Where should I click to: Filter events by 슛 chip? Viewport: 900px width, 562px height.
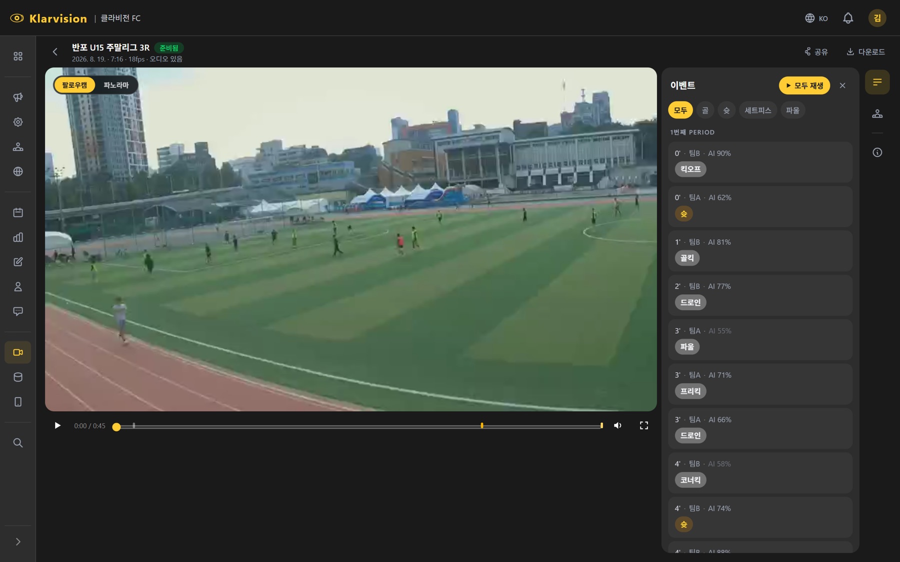point(726,110)
